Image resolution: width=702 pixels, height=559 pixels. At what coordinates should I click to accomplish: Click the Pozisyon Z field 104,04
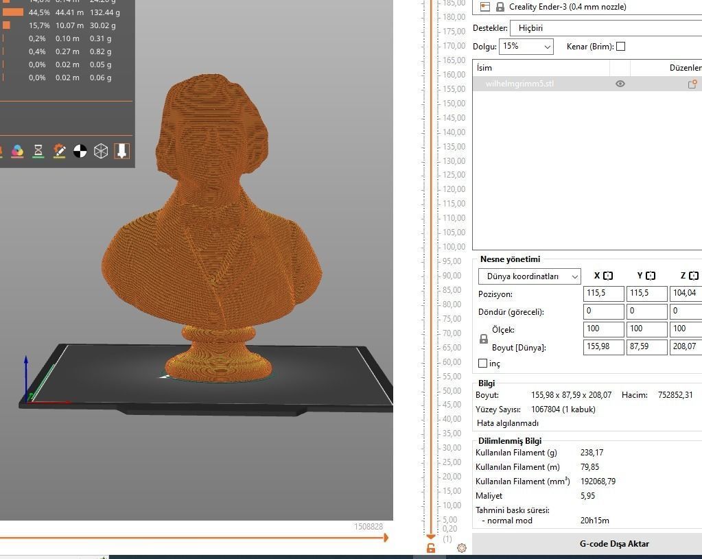686,294
